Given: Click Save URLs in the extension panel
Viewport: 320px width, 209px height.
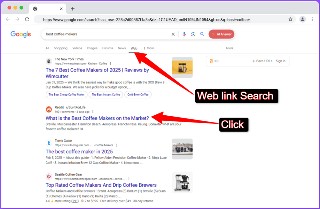Looking at the screenshot, I should point(262,61).
